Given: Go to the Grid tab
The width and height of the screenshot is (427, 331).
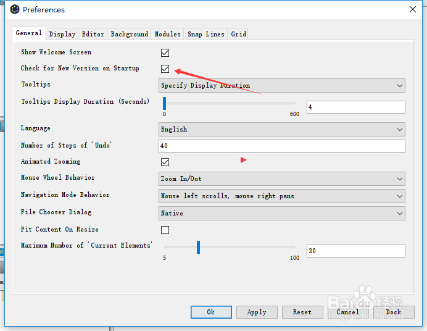Looking at the screenshot, I should (238, 35).
